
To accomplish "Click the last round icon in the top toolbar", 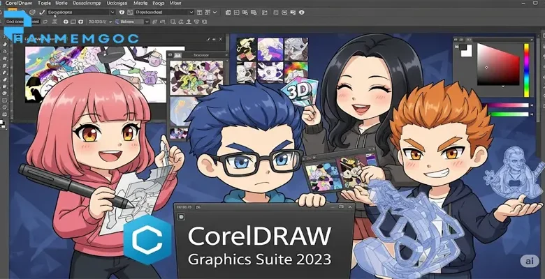I will pyautogui.click(x=302, y=12).
